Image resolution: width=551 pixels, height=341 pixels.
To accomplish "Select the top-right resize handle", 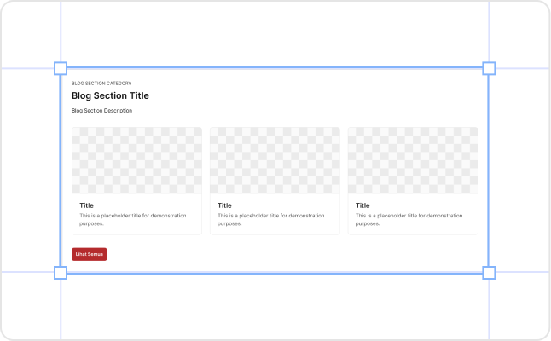I will [x=489, y=68].
